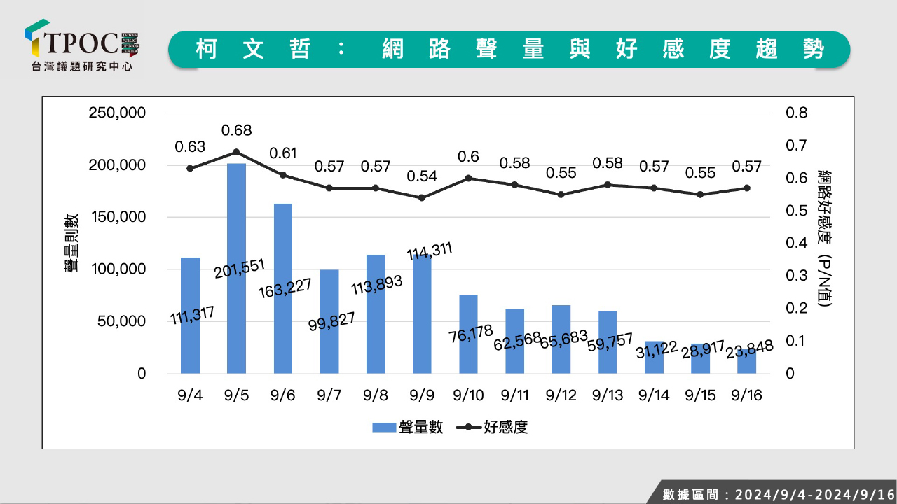
Task: Click the 數據區間 date range footer
Action: pyautogui.click(x=778, y=493)
